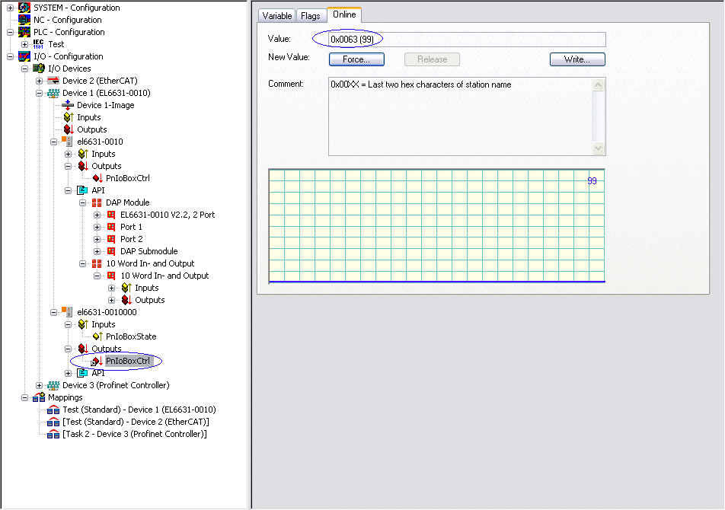Click the DAP Module icon
This screenshot has height=510, width=725.
point(97,202)
